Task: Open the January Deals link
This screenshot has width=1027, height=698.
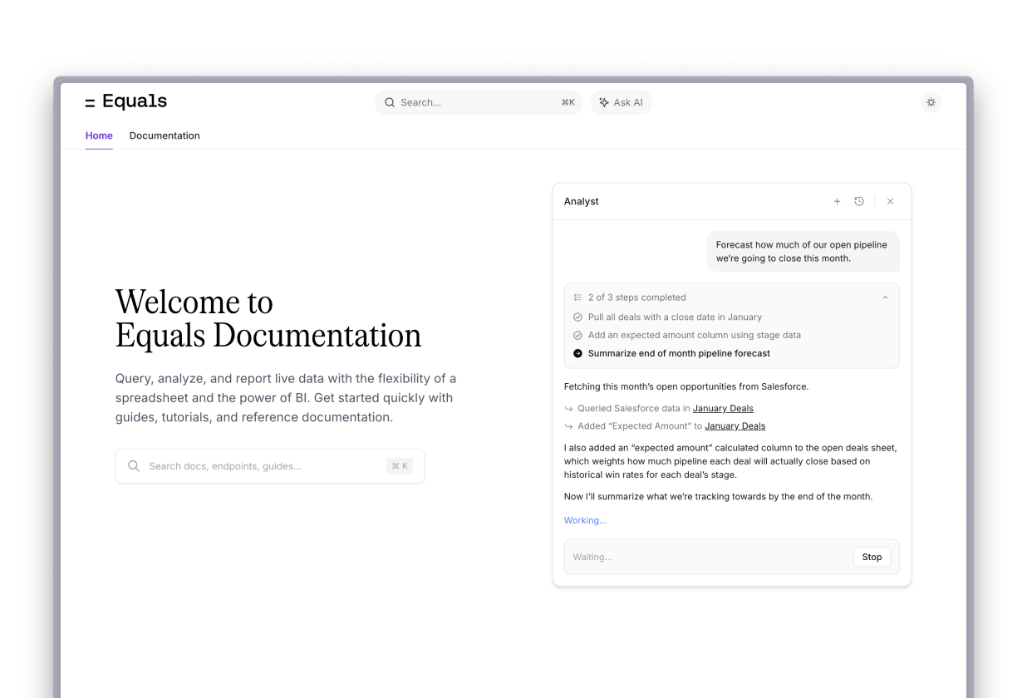Action: point(723,408)
